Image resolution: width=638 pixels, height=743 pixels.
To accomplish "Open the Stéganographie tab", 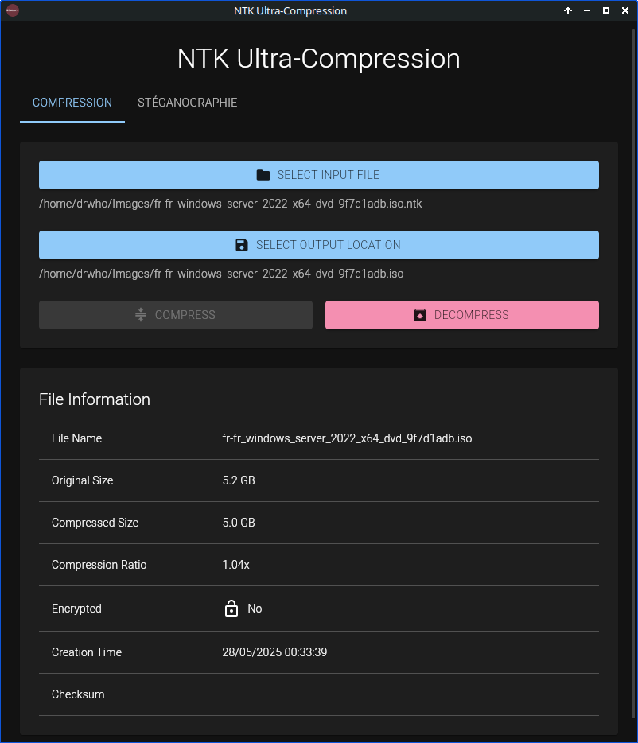I will 187,103.
